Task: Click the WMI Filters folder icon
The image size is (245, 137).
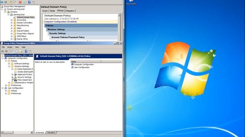Action: click(x=15, y=36)
